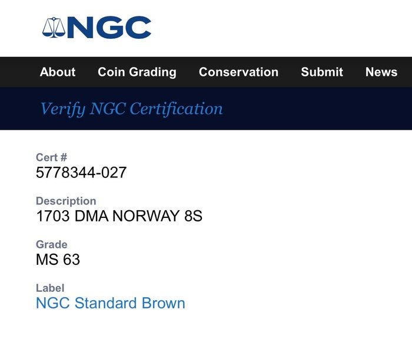Open the NGC Standard Brown label link
The height and width of the screenshot is (343, 412).
pyautogui.click(x=111, y=303)
